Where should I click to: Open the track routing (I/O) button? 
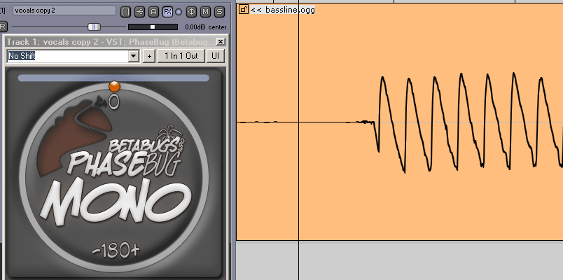(139, 12)
